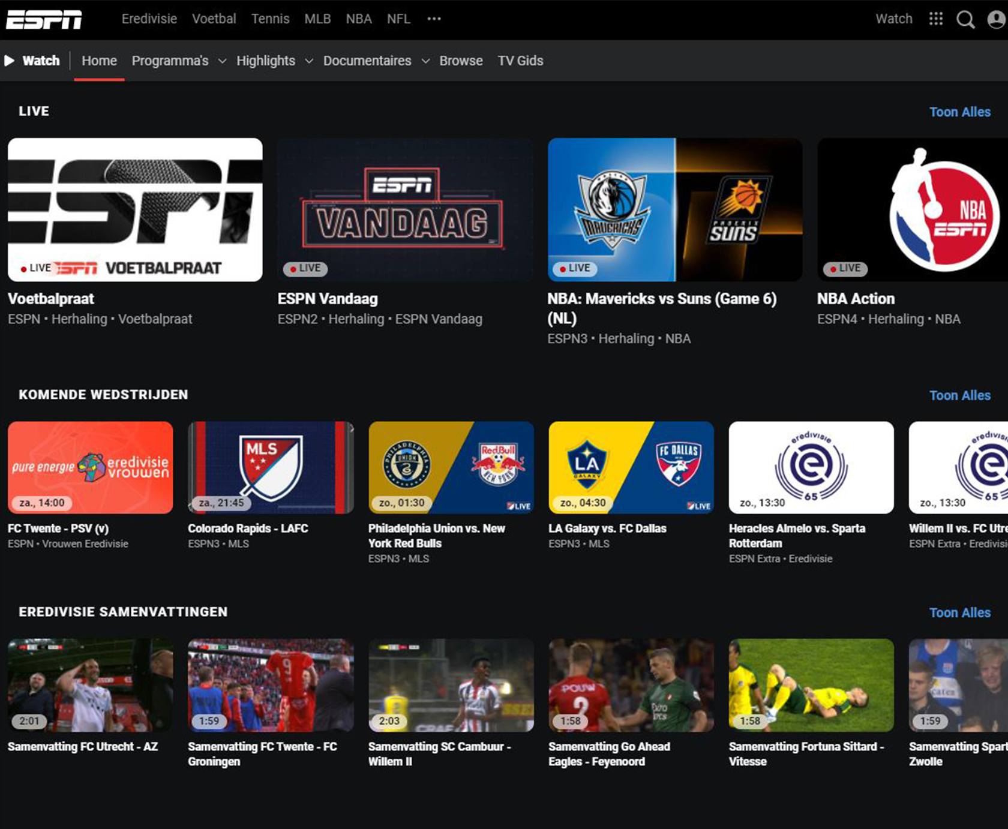Open the more sports ellipsis menu

click(x=434, y=19)
